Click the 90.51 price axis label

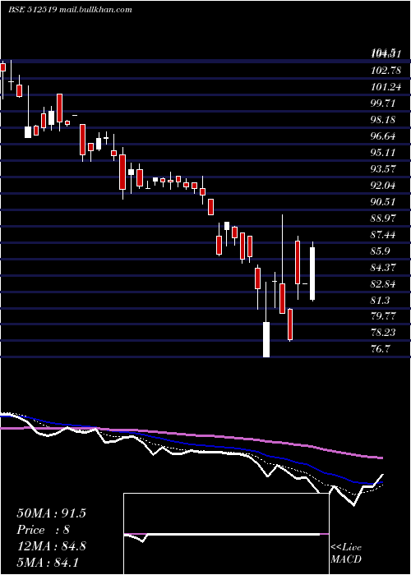click(384, 202)
